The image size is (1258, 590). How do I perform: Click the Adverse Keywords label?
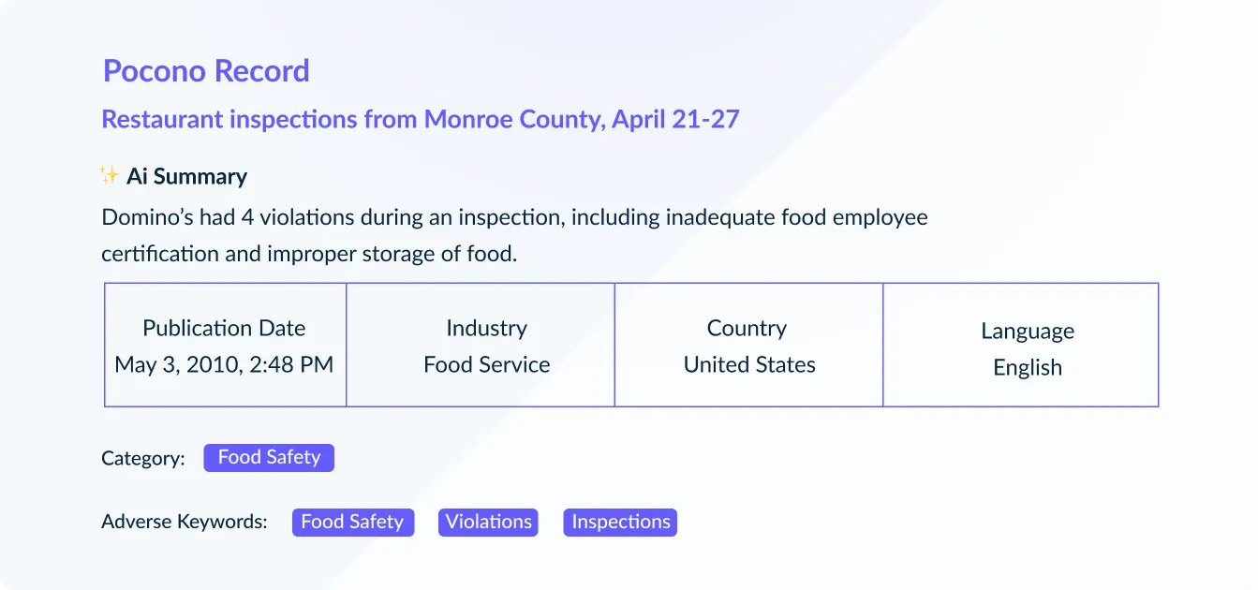point(185,522)
